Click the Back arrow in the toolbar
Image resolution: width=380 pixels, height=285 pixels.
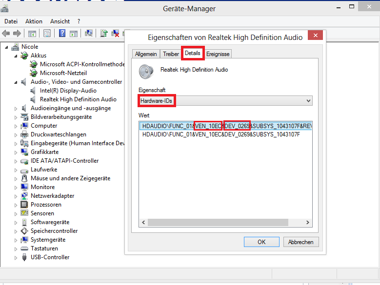tap(6, 33)
